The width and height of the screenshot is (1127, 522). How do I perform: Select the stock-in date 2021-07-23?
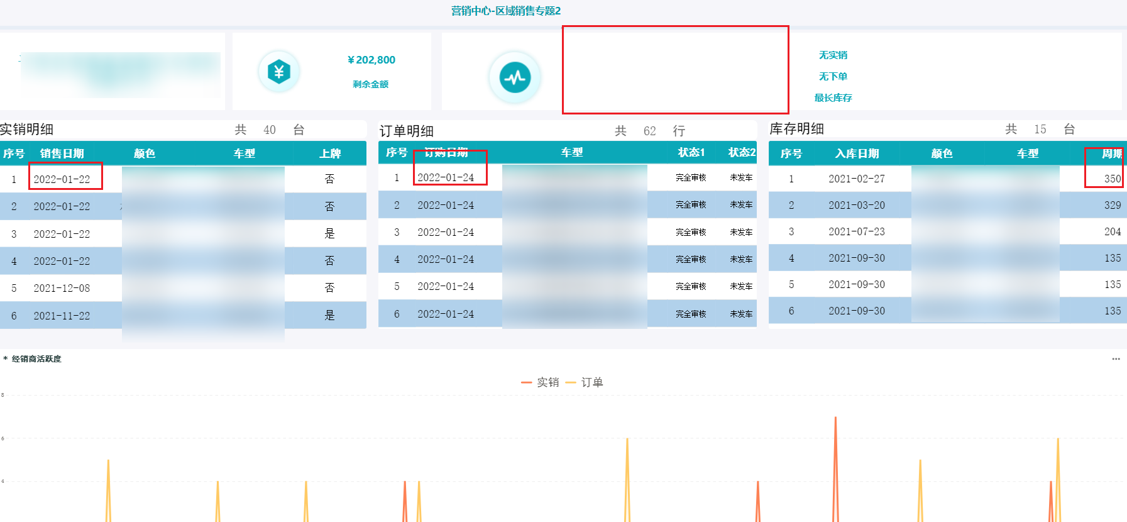(x=857, y=231)
